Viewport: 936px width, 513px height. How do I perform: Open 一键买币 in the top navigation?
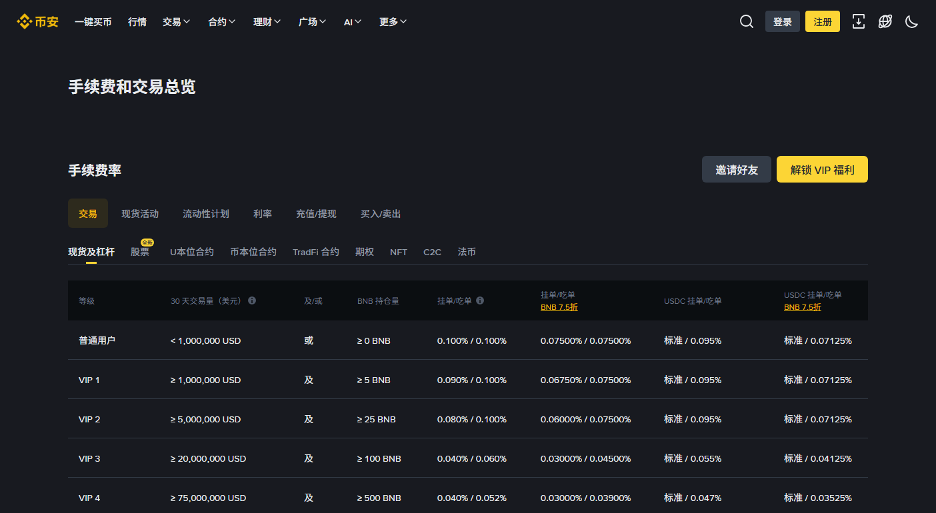coord(93,22)
